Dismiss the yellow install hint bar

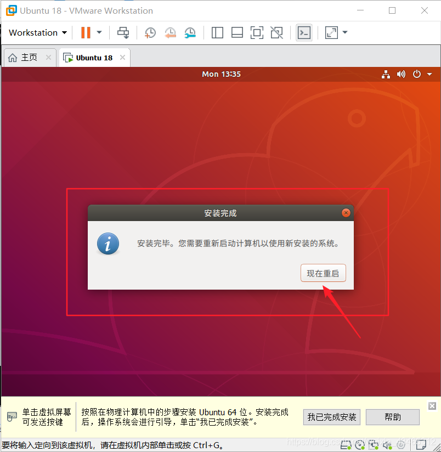point(432,406)
